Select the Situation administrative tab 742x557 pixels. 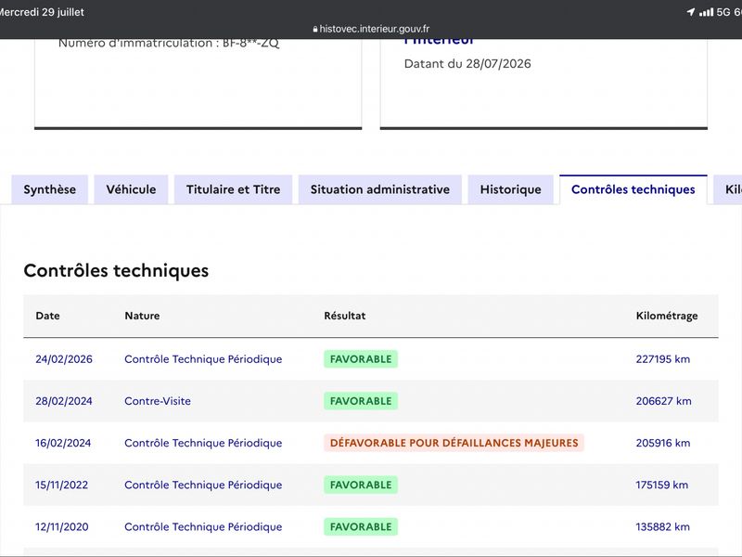point(380,189)
